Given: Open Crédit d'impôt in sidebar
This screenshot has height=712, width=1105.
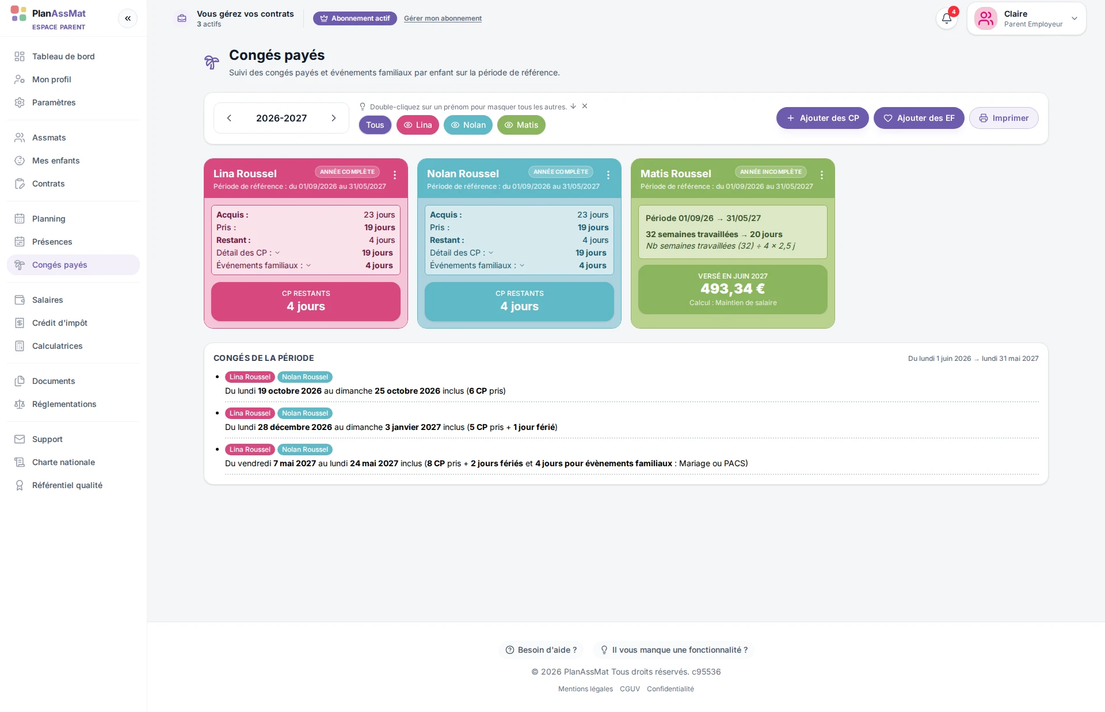Looking at the screenshot, I should pyautogui.click(x=73, y=323).
